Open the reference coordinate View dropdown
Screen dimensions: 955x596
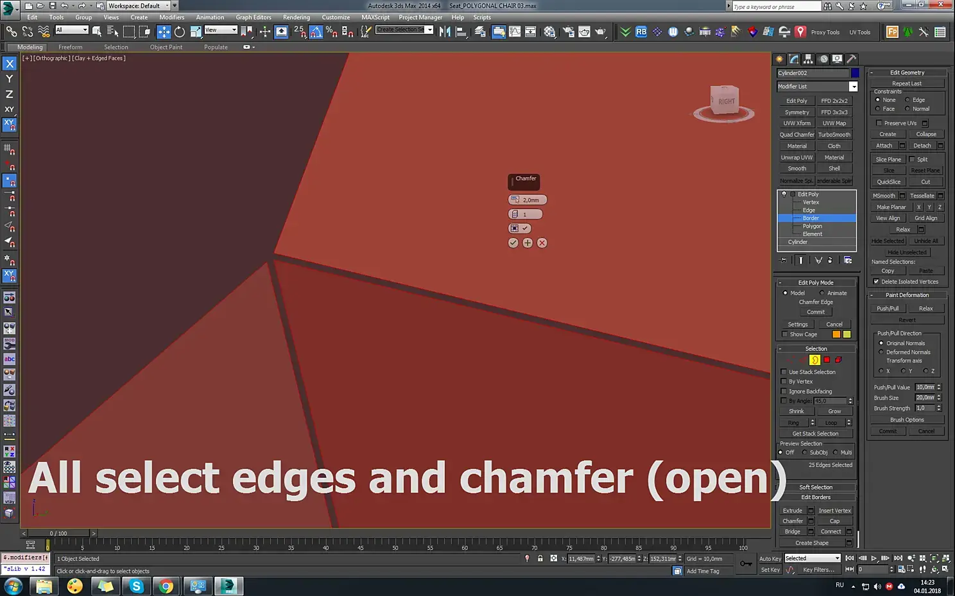click(221, 30)
